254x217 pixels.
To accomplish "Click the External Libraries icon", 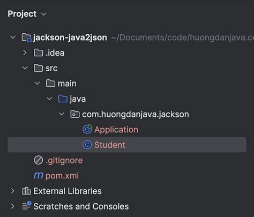I will pos(26,191).
